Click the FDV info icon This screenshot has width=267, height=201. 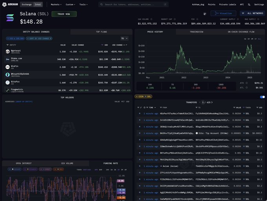[197, 19]
